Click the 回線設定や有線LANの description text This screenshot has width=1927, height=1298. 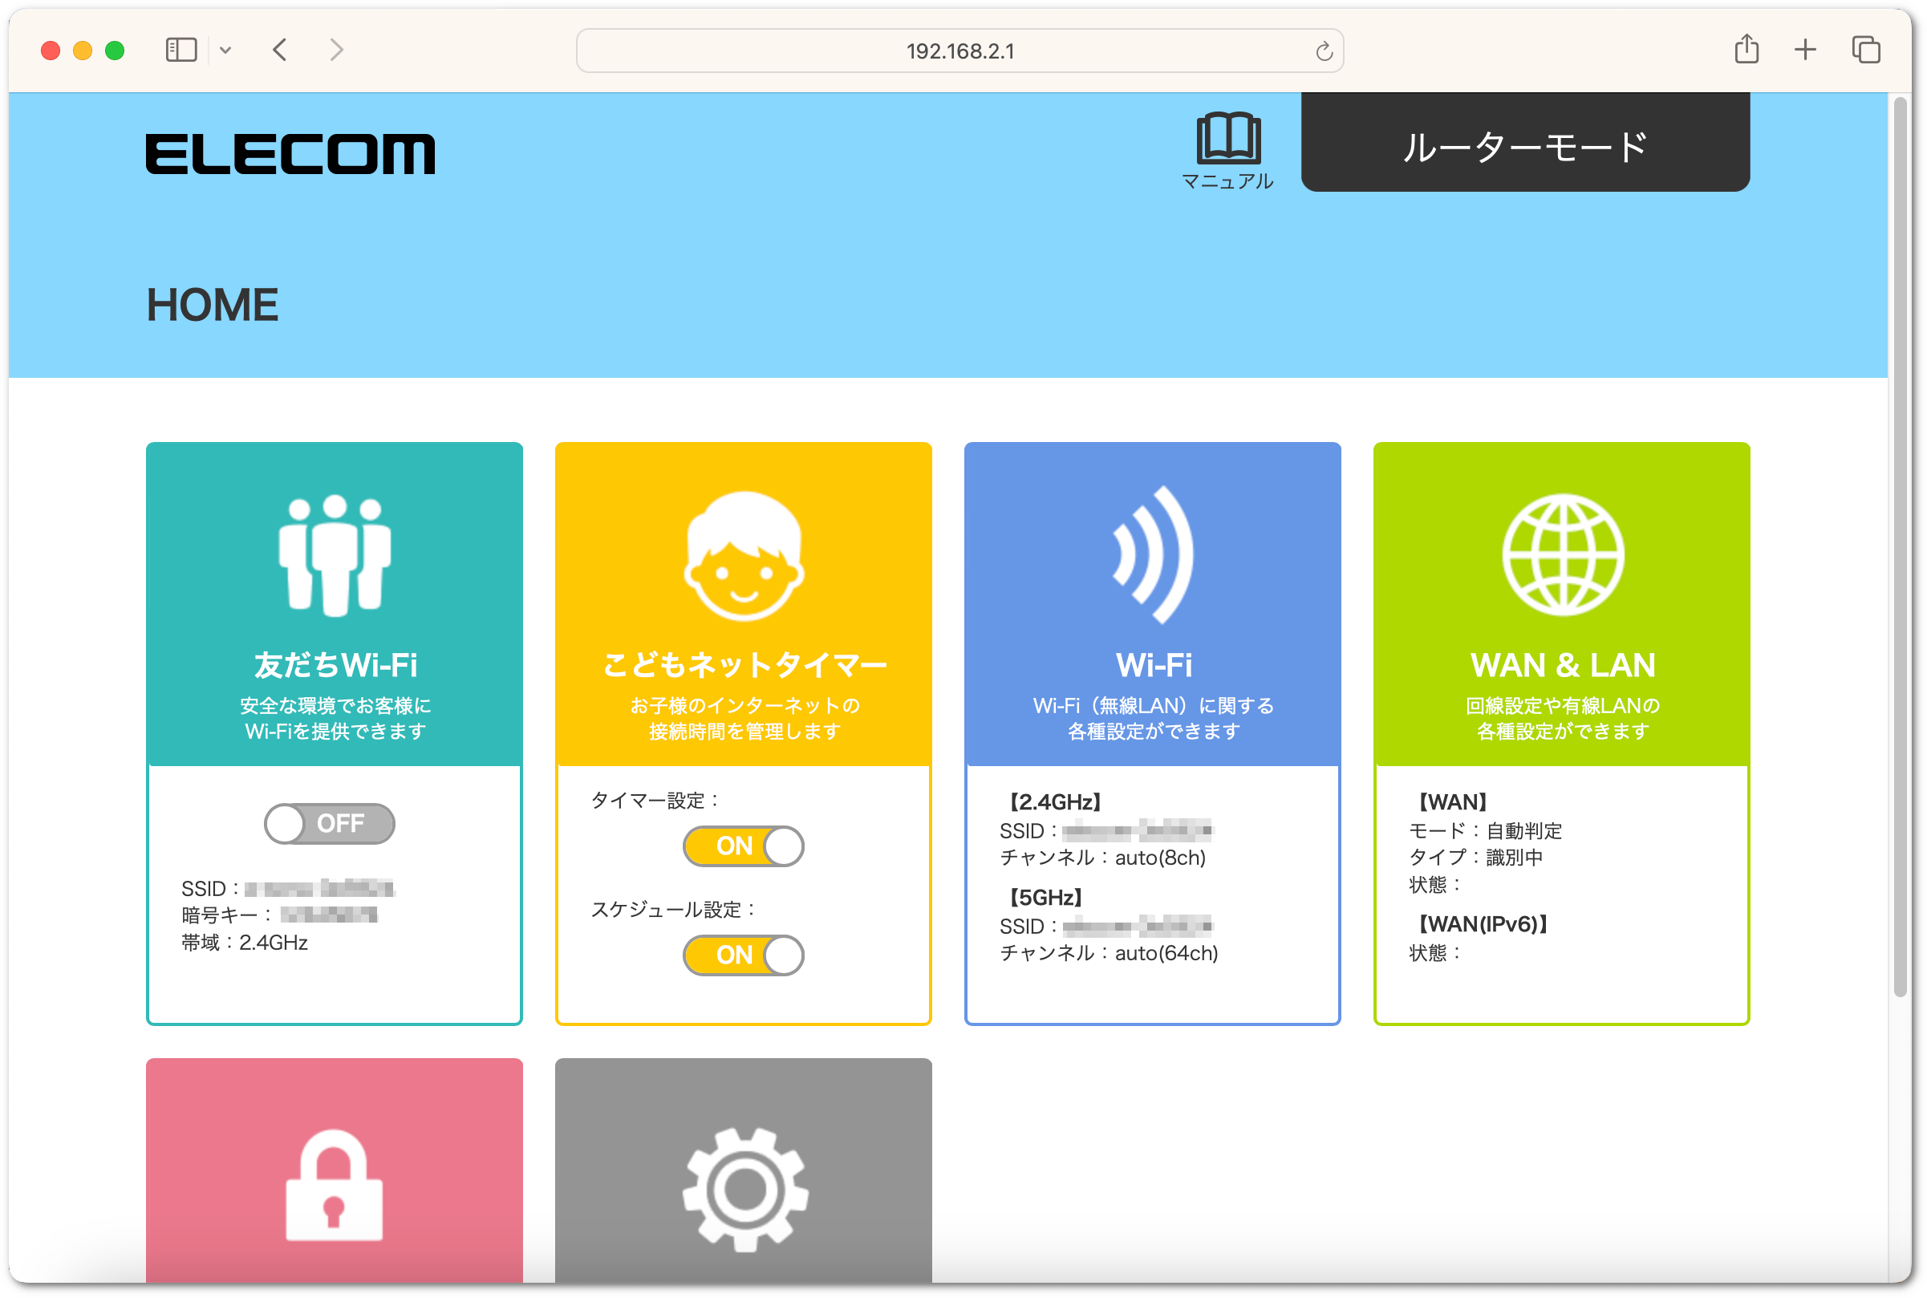point(1563,705)
